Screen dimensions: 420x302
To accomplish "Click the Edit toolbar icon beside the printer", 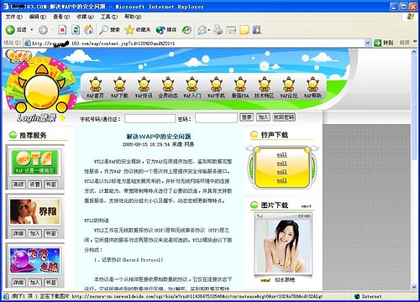I will (x=231, y=30).
